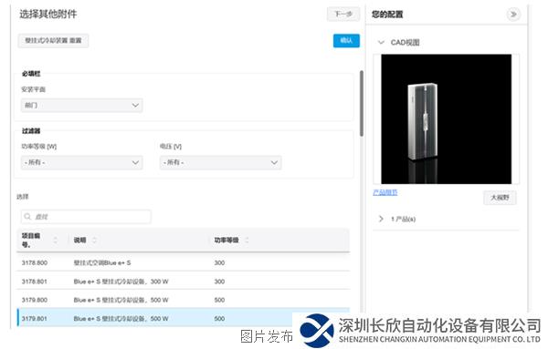
Task: Click the 壁挂式冷却装置 重置 button
Action: [53, 40]
